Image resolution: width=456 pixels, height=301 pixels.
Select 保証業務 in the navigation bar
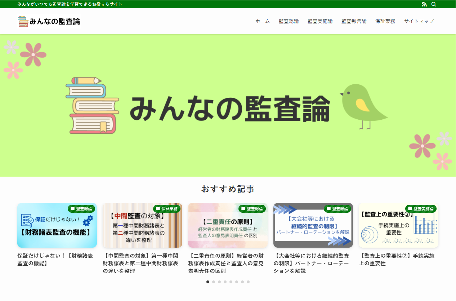coord(385,21)
